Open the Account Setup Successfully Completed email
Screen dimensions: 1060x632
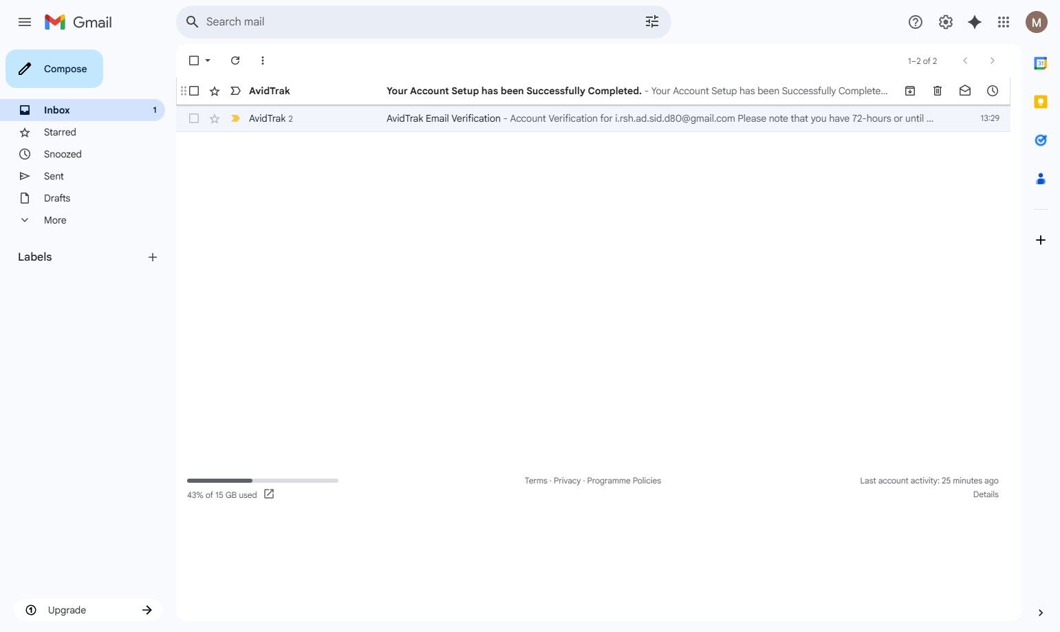point(593,91)
